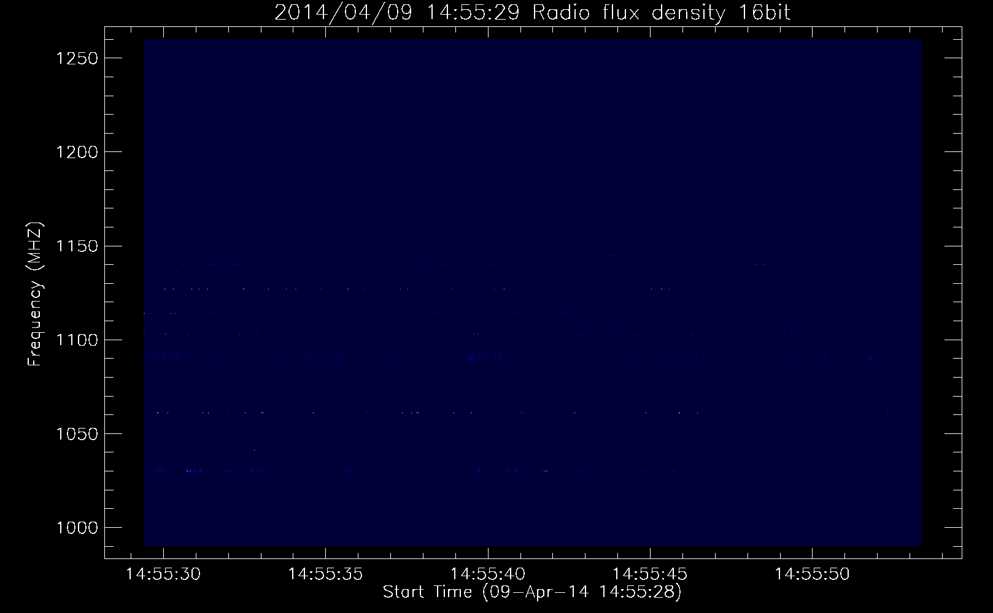Click the 'Frequency (MHZ)' axis label
Image resolution: width=993 pixels, height=613 pixels.
[x=35, y=293]
